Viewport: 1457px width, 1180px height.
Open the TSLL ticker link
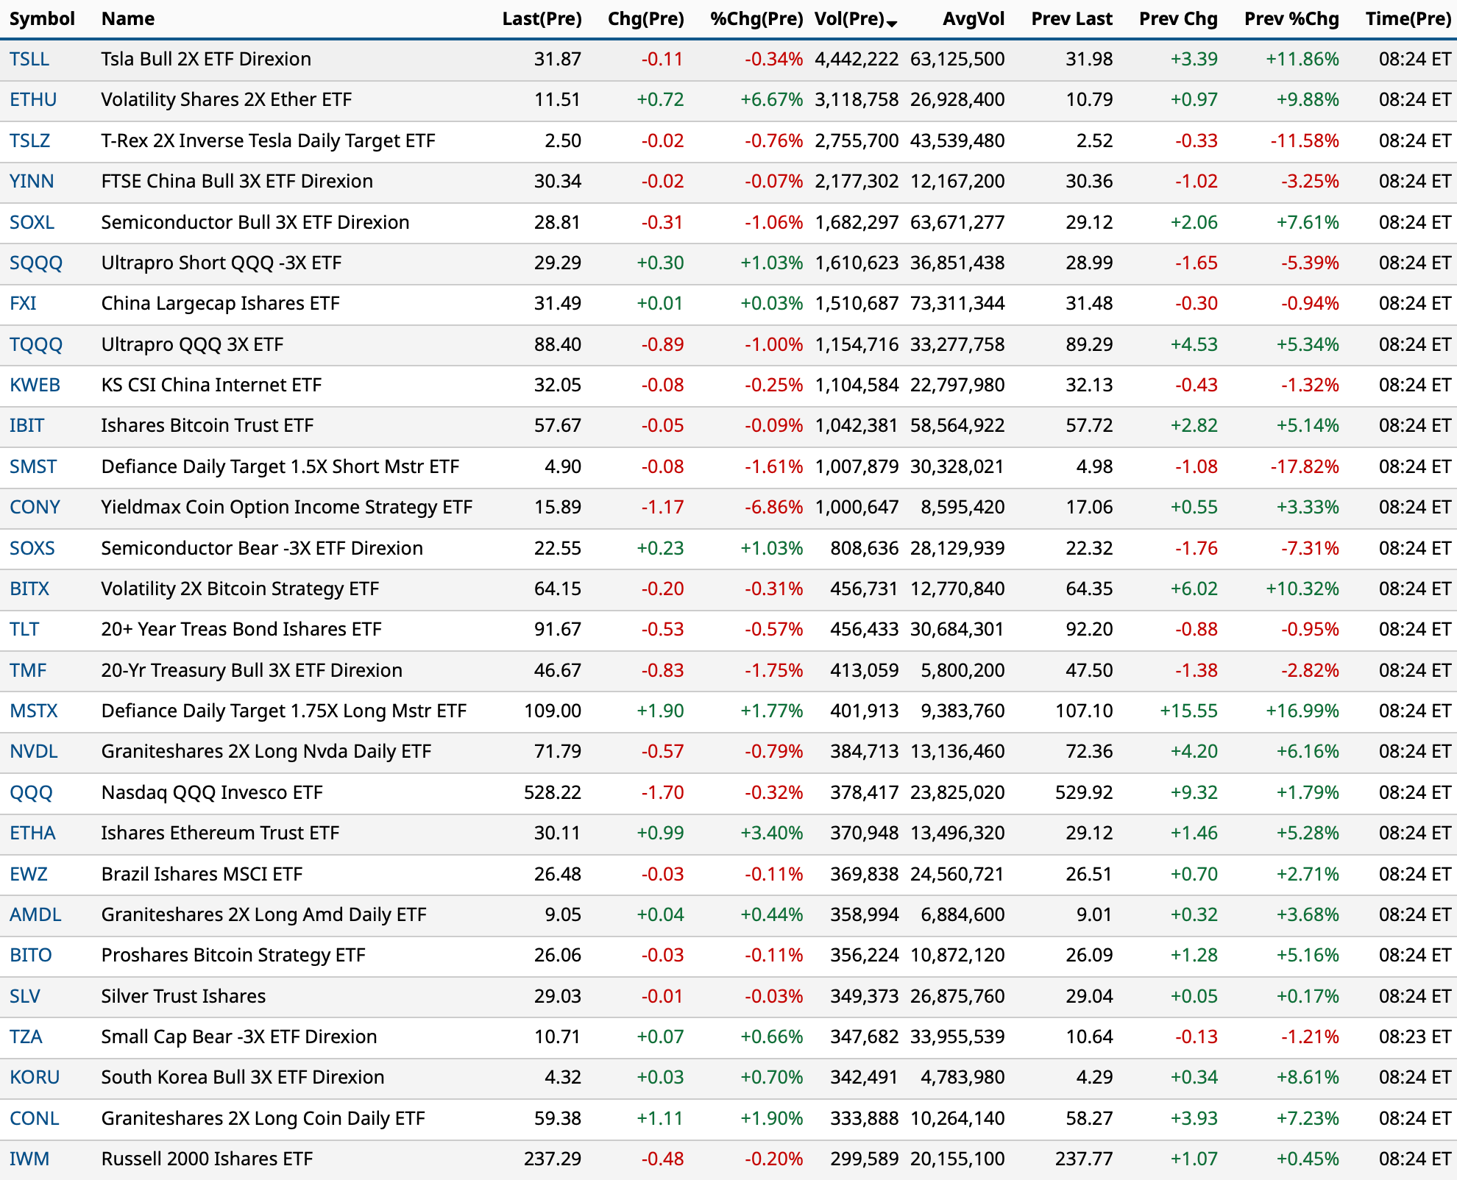[x=29, y=59]
